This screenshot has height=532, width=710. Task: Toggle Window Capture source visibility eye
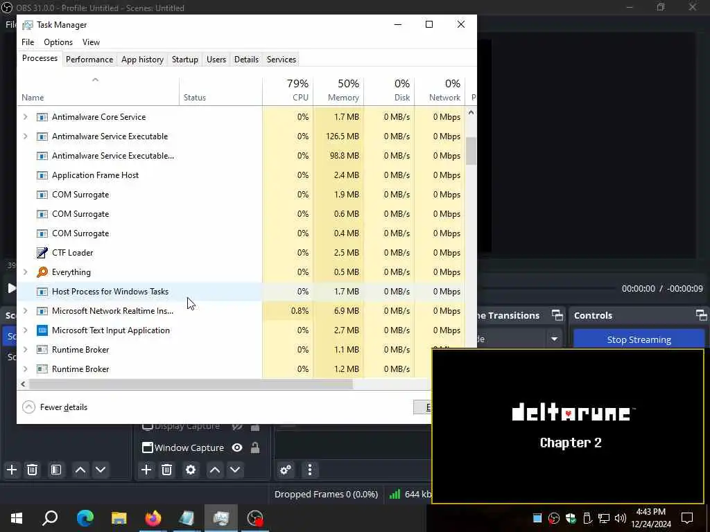[237, 448]
